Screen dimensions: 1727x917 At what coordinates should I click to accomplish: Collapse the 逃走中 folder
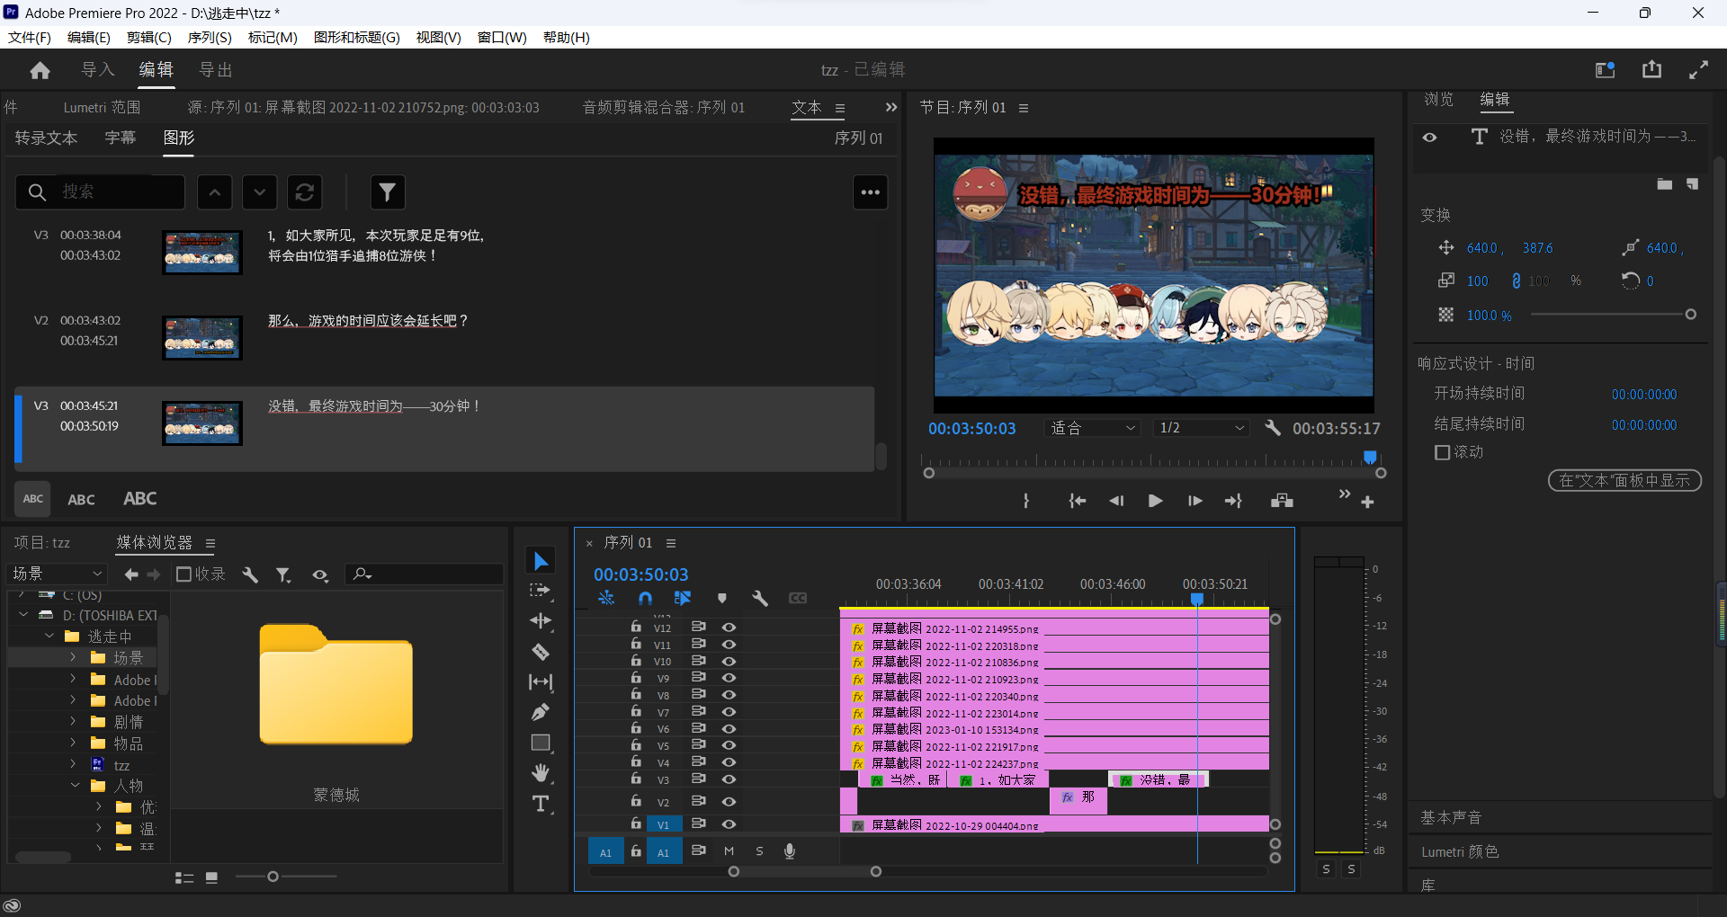pyautogui.click(x=49, y=636)
